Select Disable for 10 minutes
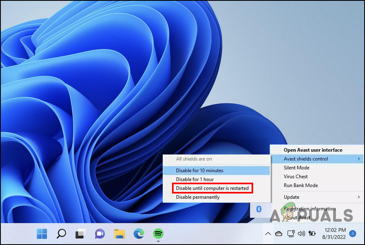Viewport: 365px width, 245px height. click(x=199, y=171)
